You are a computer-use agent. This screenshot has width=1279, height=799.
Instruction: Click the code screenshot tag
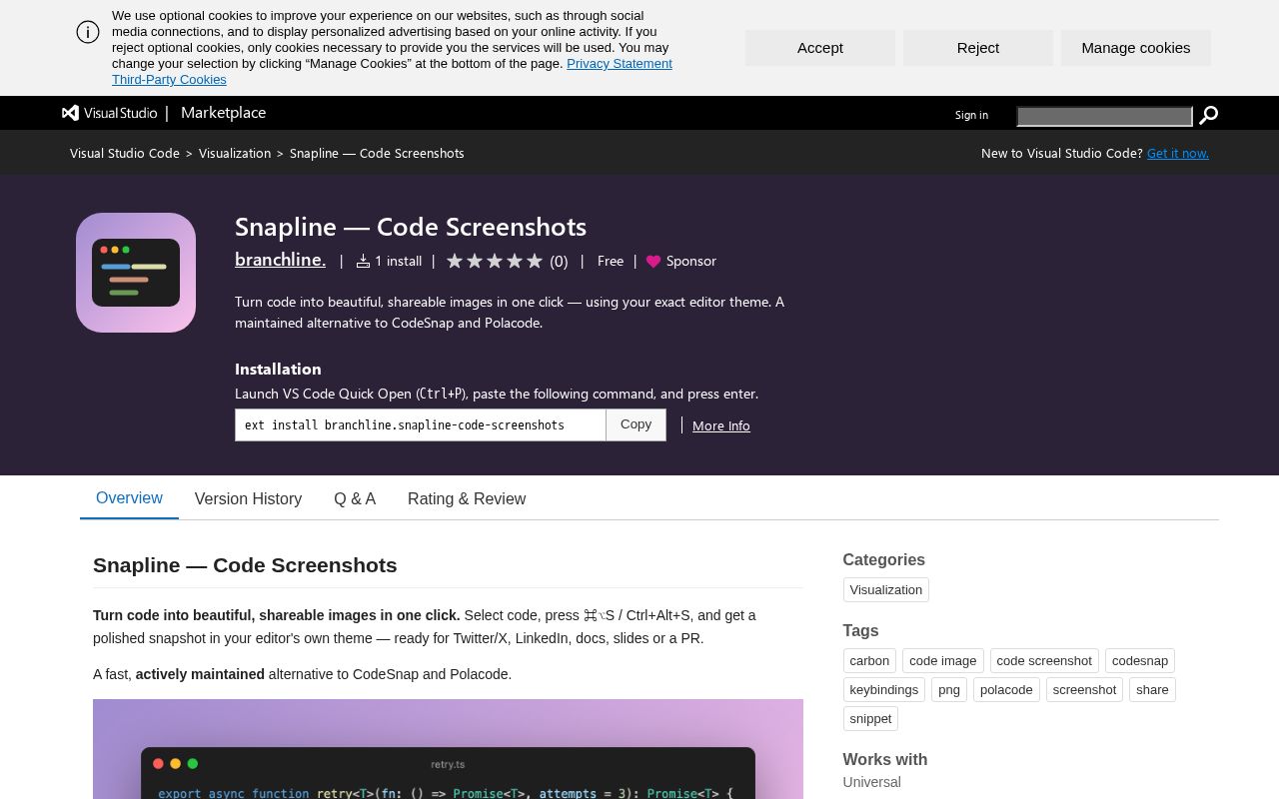click(x=1044, y=661)
